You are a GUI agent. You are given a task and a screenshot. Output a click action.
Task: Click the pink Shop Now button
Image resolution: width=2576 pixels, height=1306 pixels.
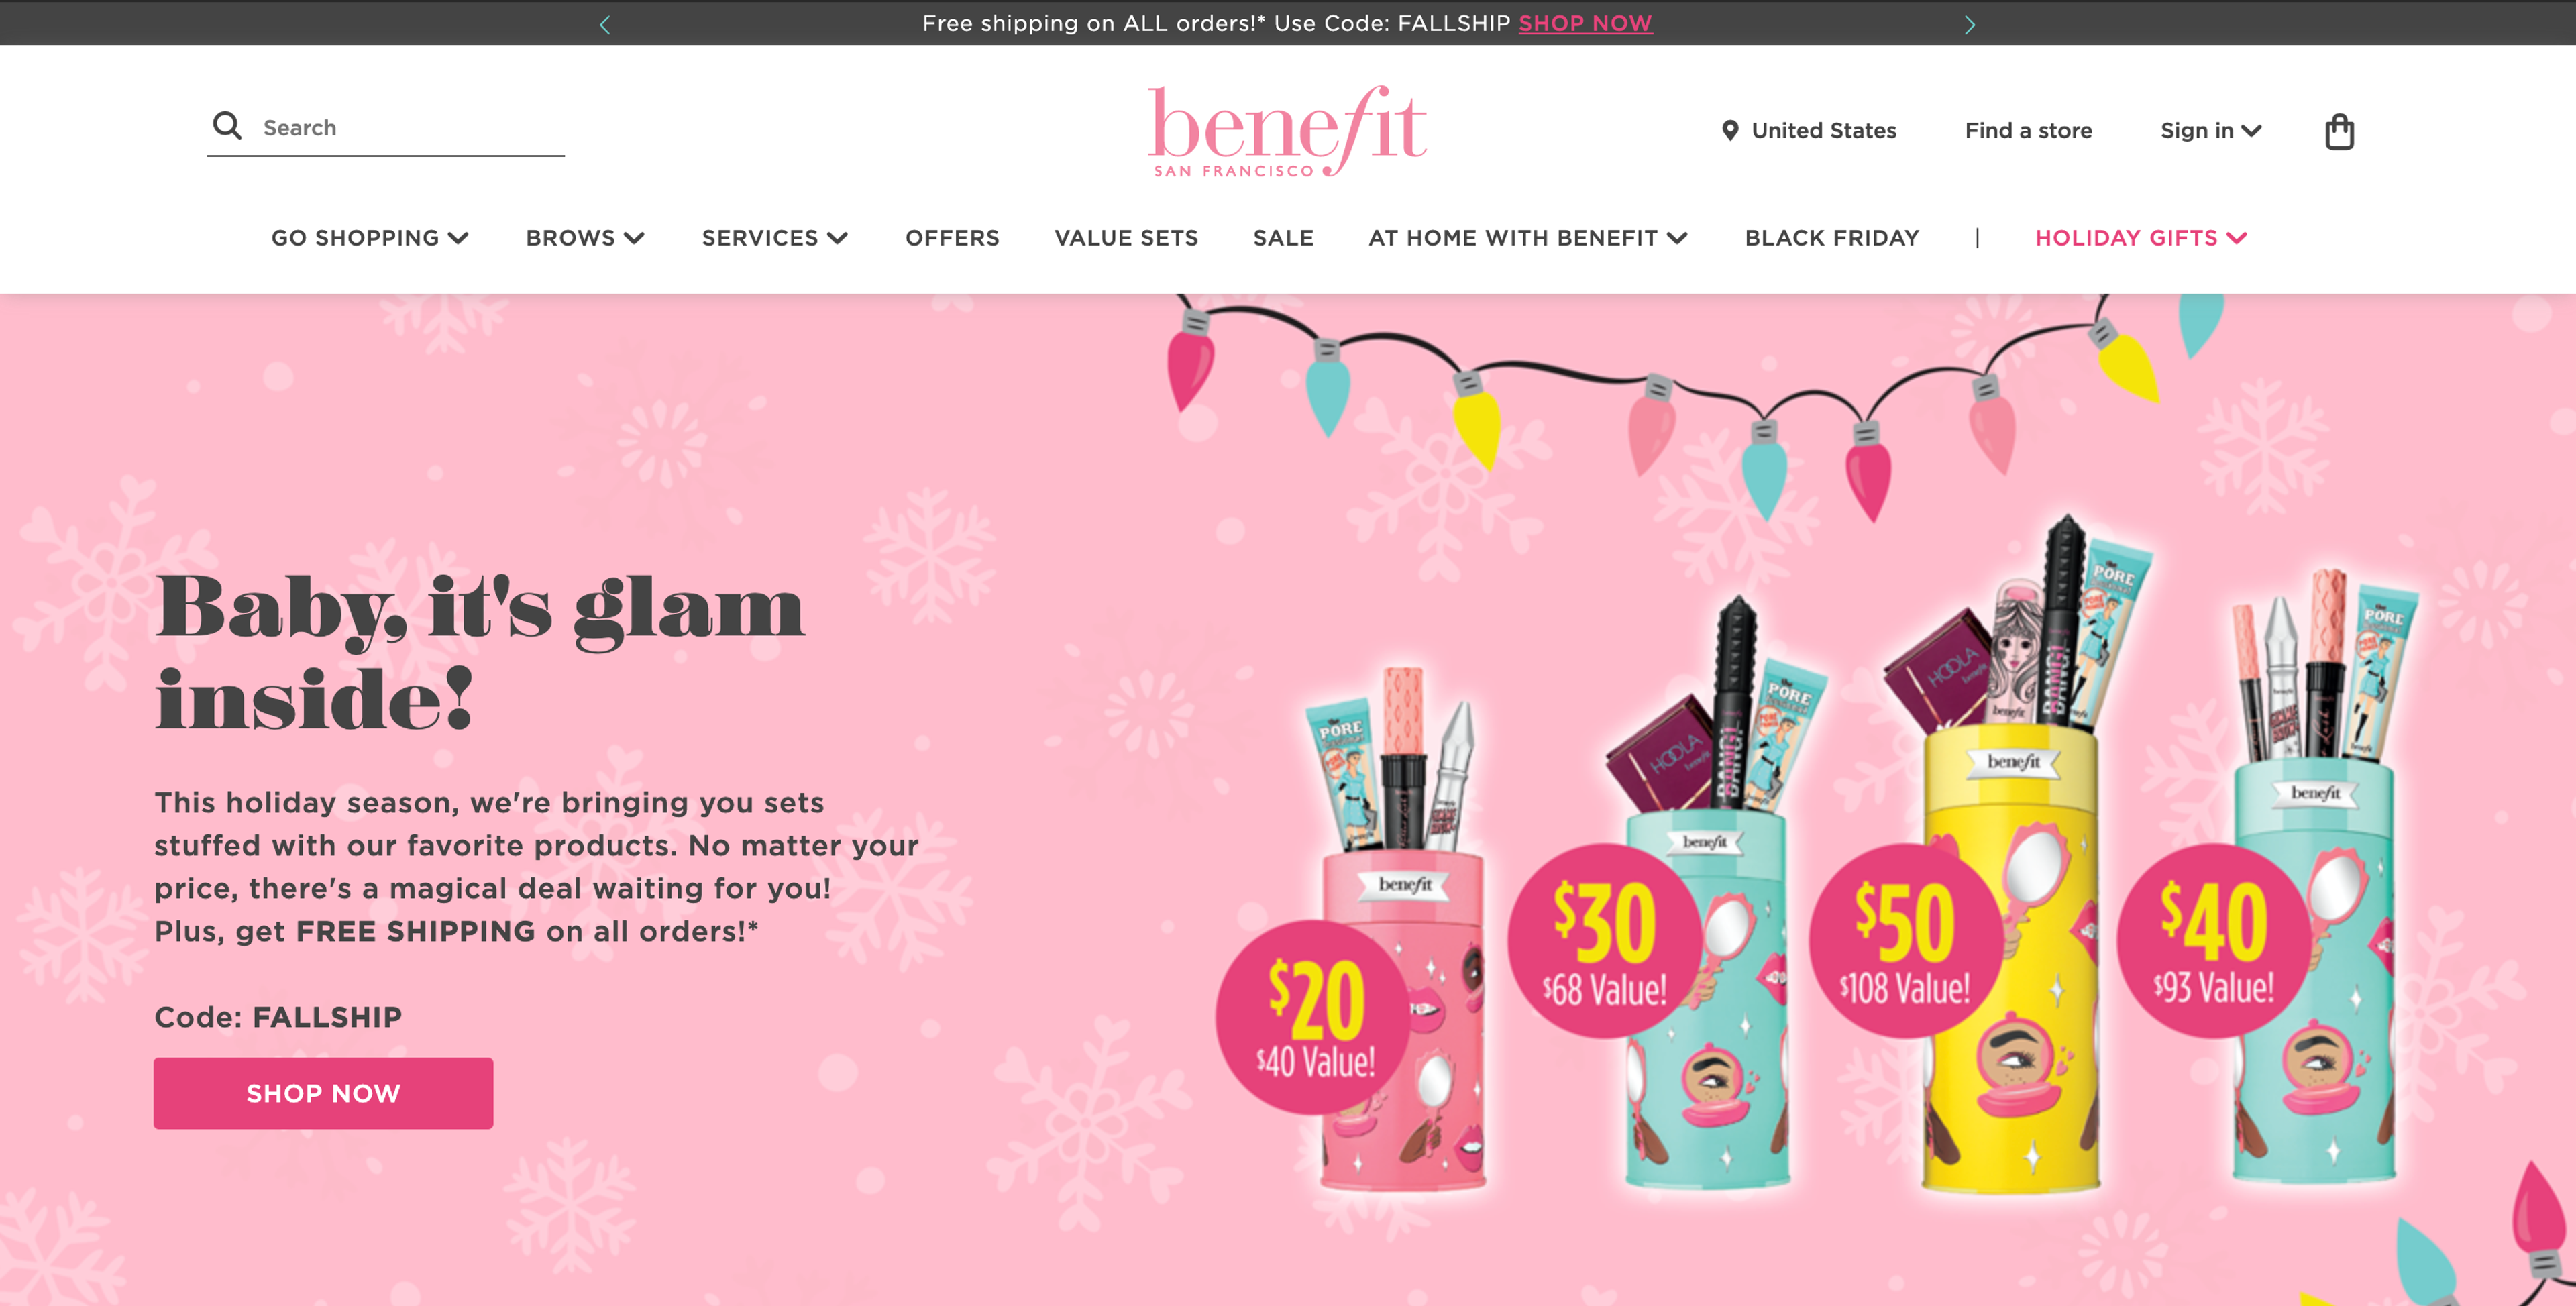click(323, 1093)
